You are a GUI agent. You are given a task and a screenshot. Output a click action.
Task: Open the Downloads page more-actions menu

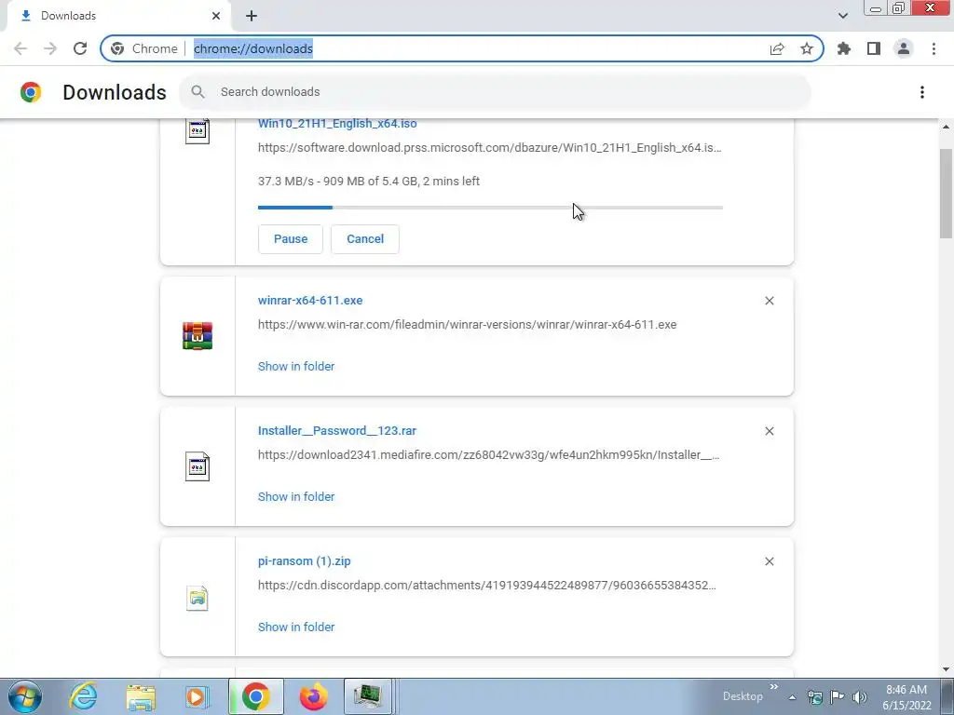coord(922,92)
